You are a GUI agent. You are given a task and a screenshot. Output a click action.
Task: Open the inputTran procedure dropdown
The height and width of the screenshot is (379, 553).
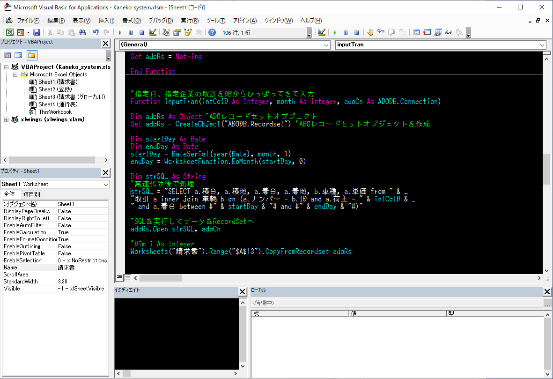click(542, 45)
